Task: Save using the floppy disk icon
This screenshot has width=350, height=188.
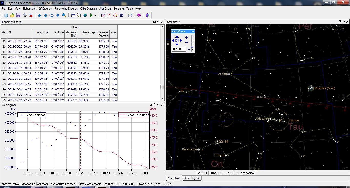Action: point(18,15)
